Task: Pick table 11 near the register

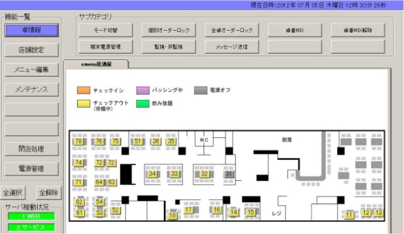Action: pyautogui.click(x=349, y=215)
